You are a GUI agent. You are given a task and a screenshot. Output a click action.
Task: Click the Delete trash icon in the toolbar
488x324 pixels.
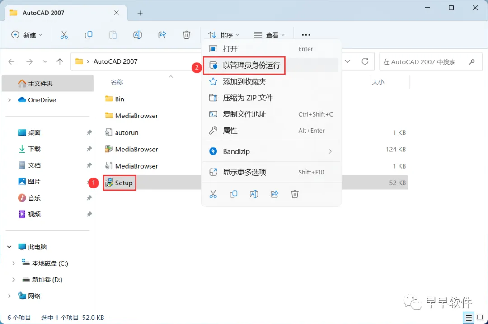[187, 35]
